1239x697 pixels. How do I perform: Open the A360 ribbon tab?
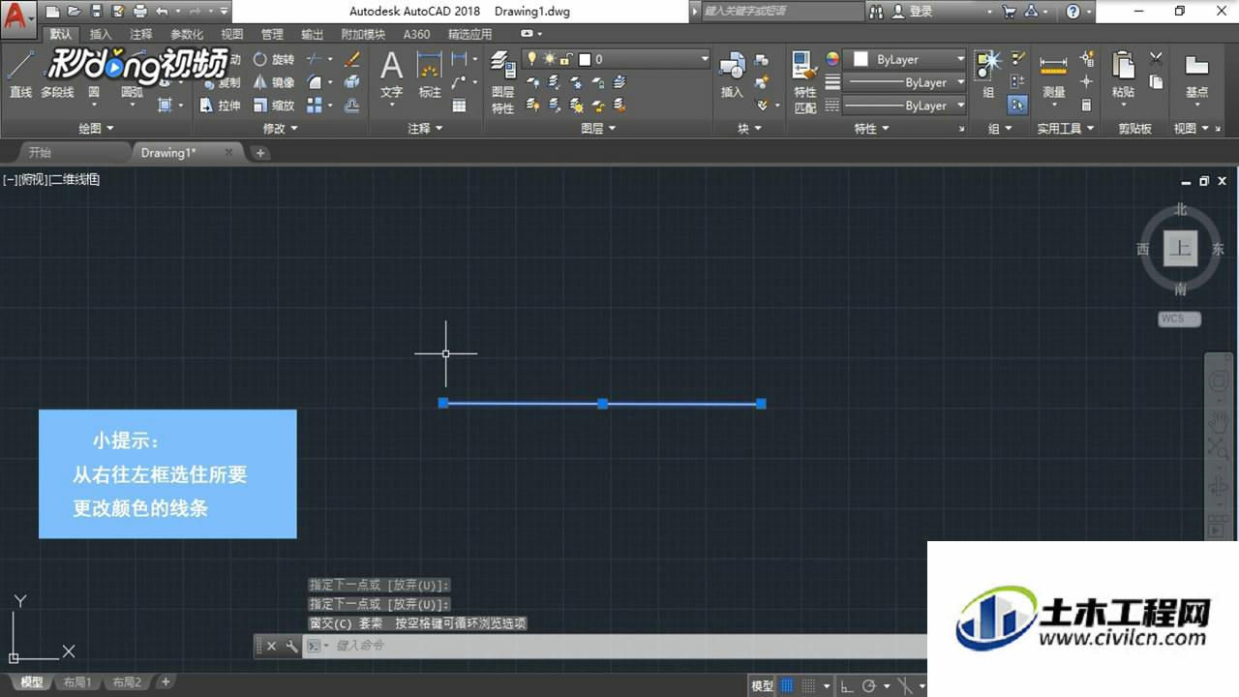[417, 34]
